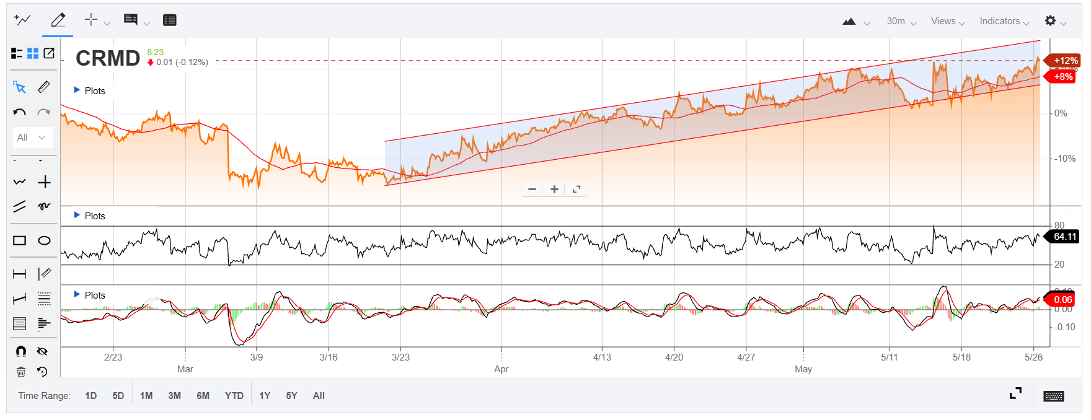Click the +8% price axis label

tap(1062, 77)
